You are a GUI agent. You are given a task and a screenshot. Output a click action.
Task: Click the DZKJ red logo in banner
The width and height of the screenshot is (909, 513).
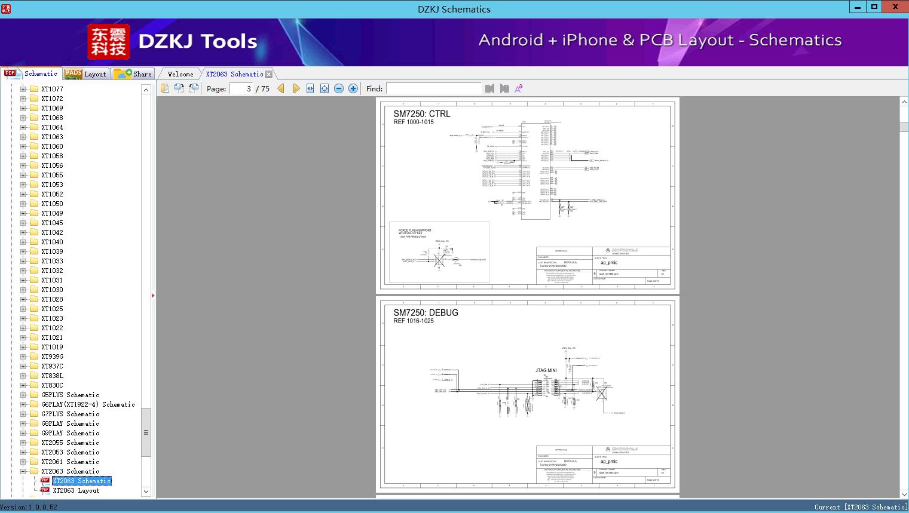109,42
